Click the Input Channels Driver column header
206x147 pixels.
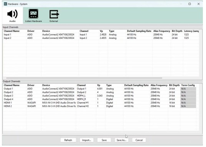pyautogui.click(x=31, y=31)
